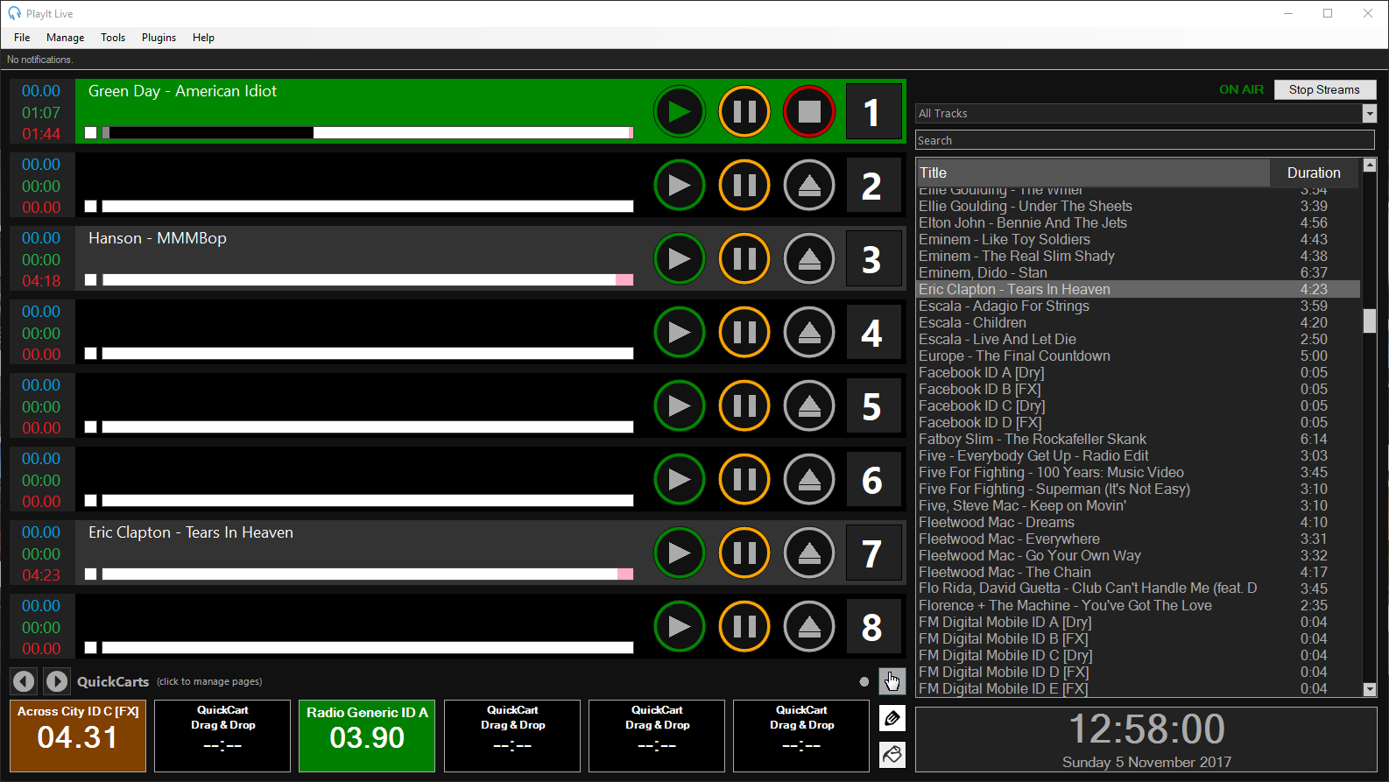
Task: Play player 8
Action: point(679,627)
